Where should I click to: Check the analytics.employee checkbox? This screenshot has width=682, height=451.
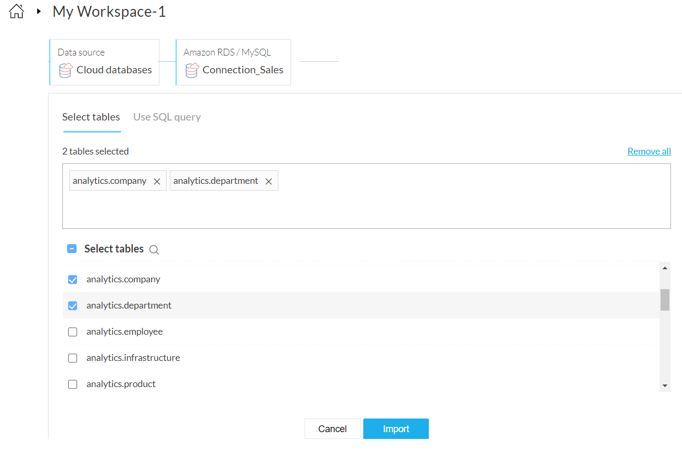[x=73, y=332]
